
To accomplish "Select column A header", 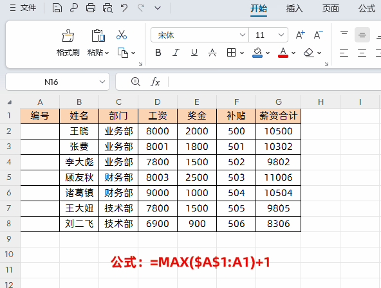I will 40,102.
